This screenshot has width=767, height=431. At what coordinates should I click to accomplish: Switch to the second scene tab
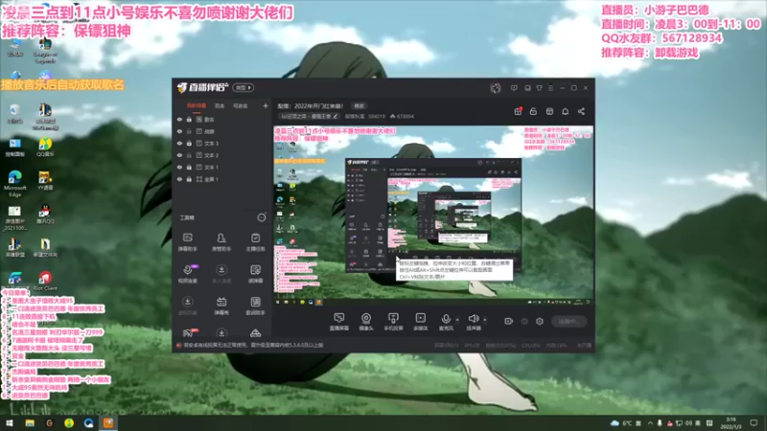point(220,105)
